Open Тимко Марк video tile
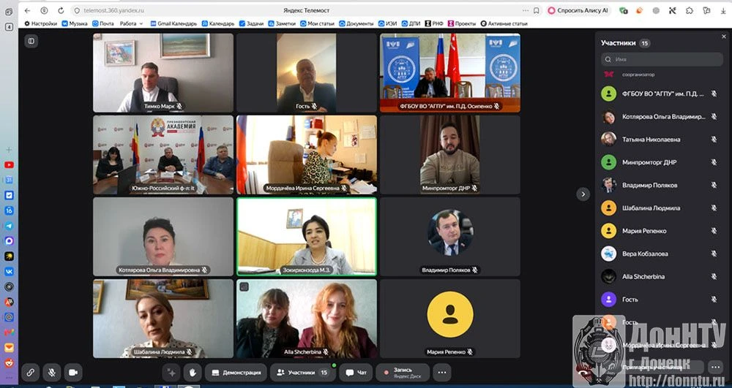732x388 pixels. pyautogui.click(x=163, y=72)
